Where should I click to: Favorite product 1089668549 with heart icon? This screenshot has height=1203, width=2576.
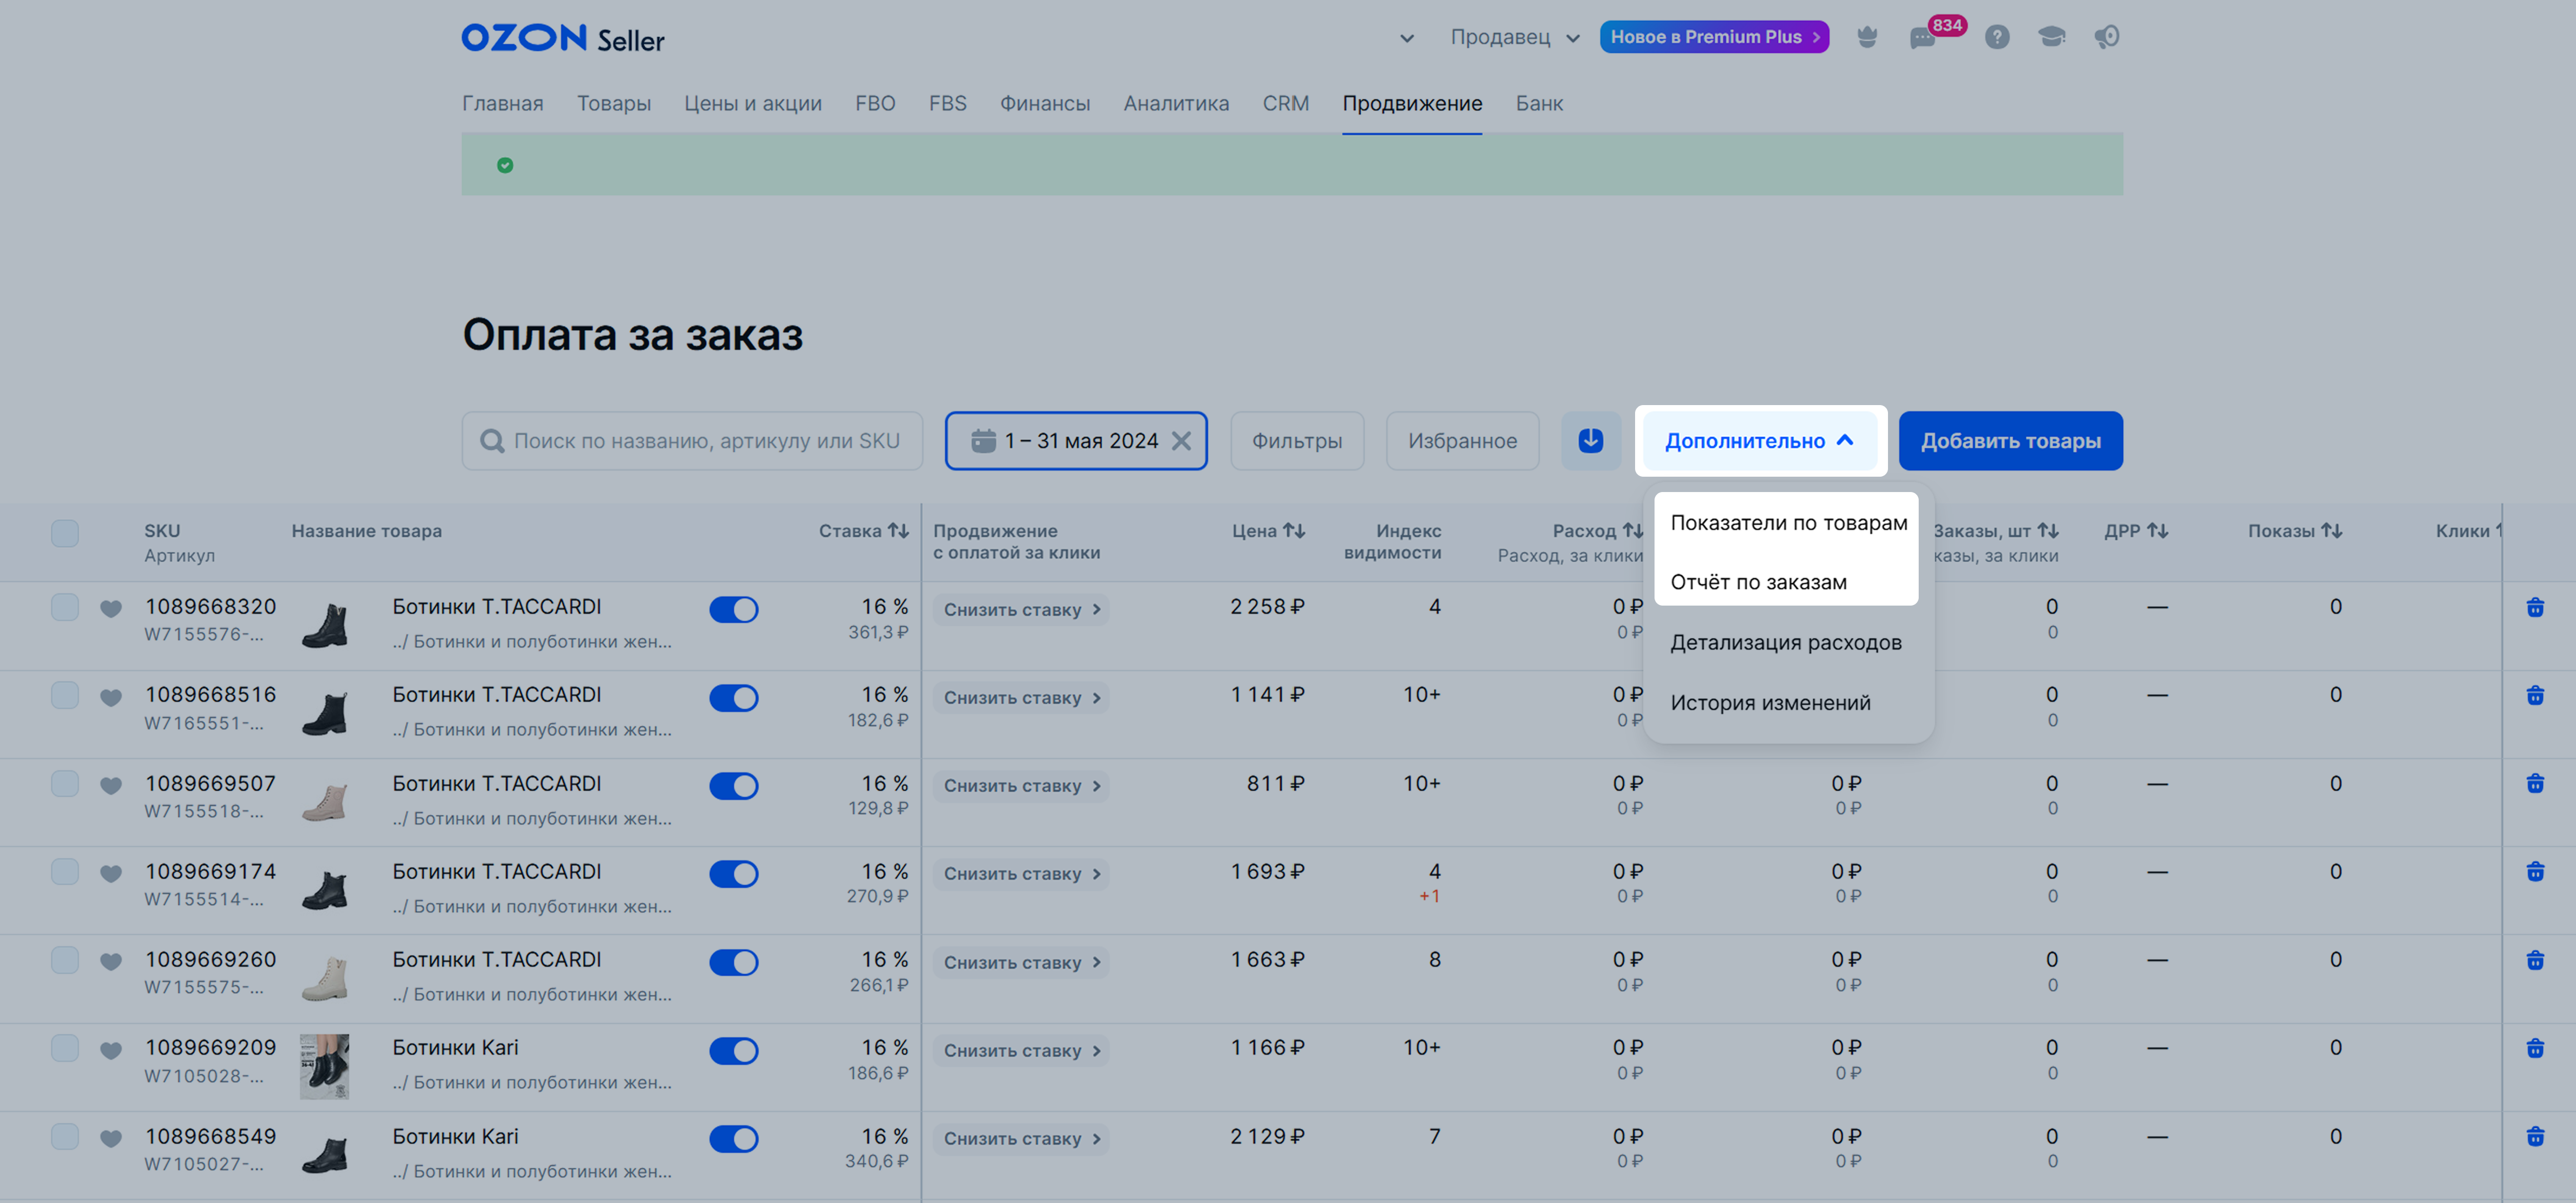pos(111,1138)
